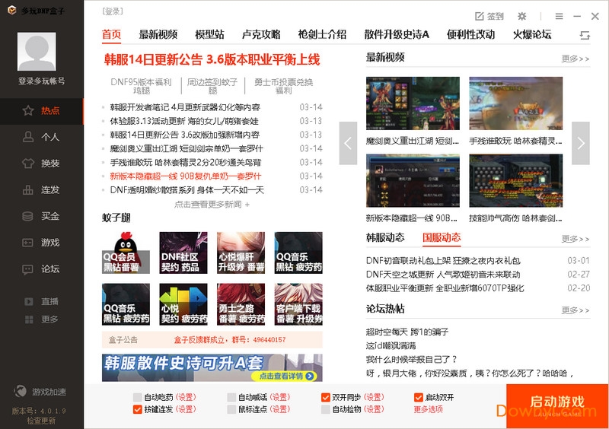Open forum post 超时空每天 蹲1的骗子
This screenshot has width=609, height=429.
[407, 332]
